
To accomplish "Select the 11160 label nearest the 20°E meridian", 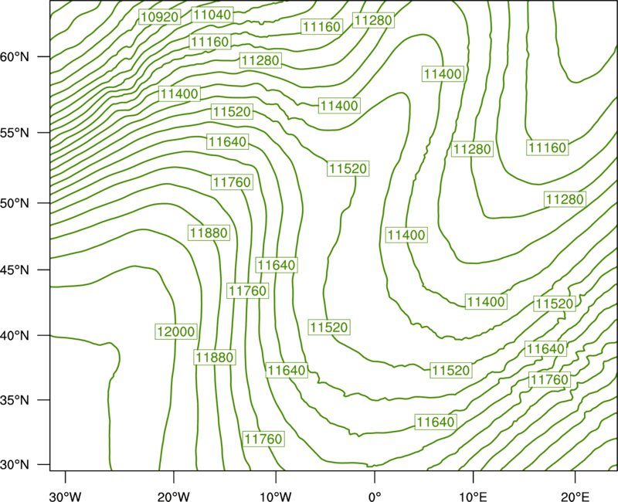I will (548, 148).
